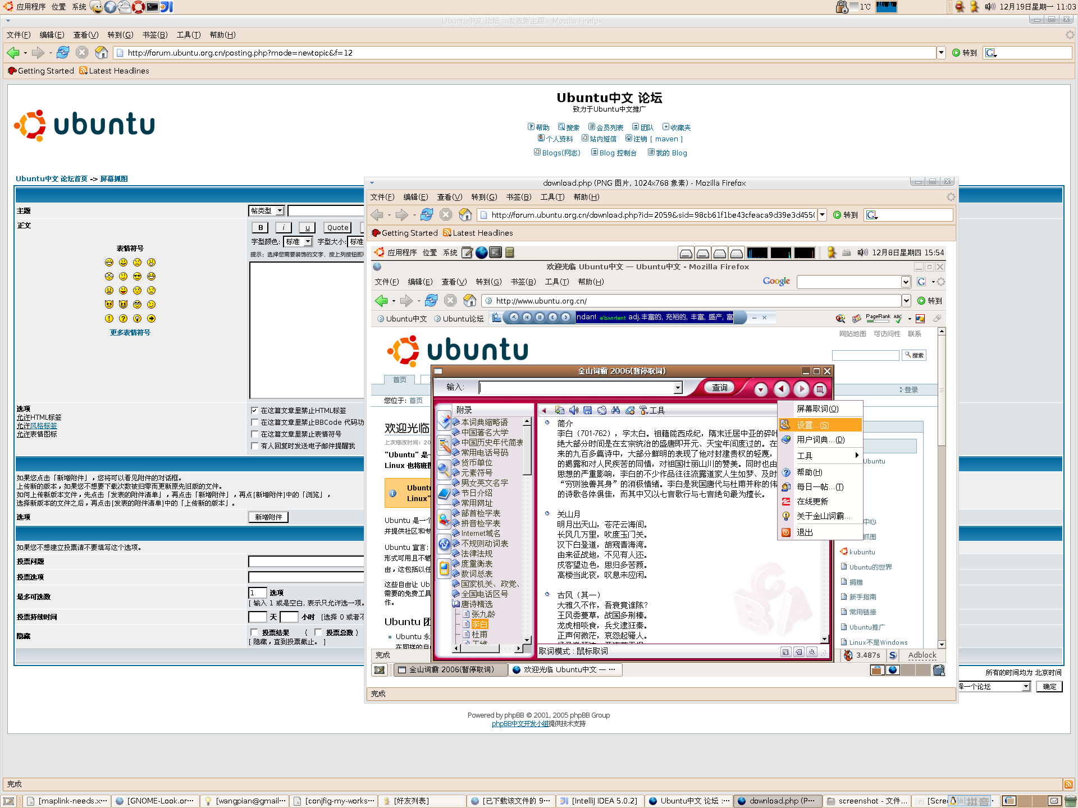Image resolution: width=1078 pixels, height=808 pixels.
Task: Open the 文件(F) menu in the main Firefox window
Action: point(19,35)
